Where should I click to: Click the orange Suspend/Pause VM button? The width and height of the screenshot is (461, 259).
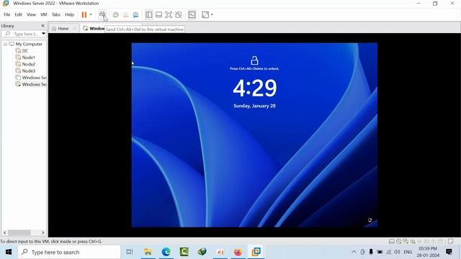(x=84, y=14)
